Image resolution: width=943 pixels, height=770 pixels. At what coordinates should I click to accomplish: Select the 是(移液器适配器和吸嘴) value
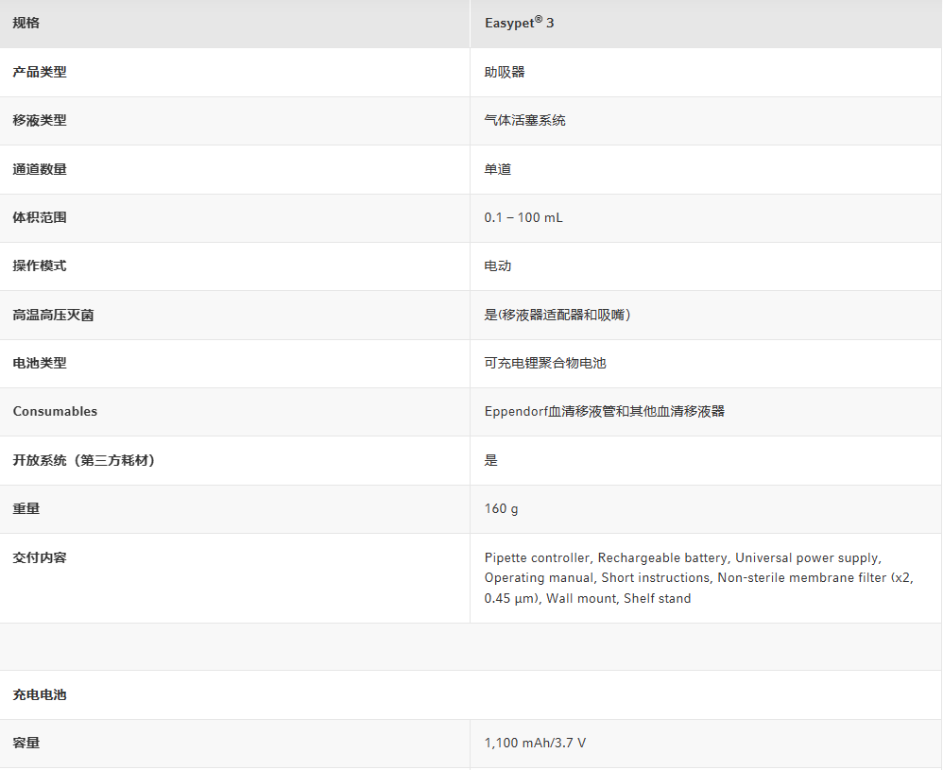click(x=557, y=316)
